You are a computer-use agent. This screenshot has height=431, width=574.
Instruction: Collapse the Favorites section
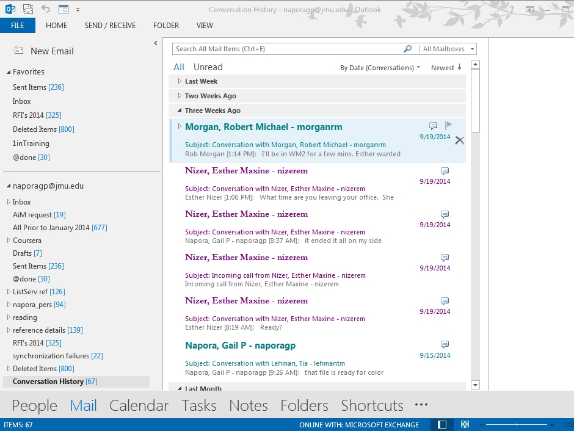[x=9, y=72]
